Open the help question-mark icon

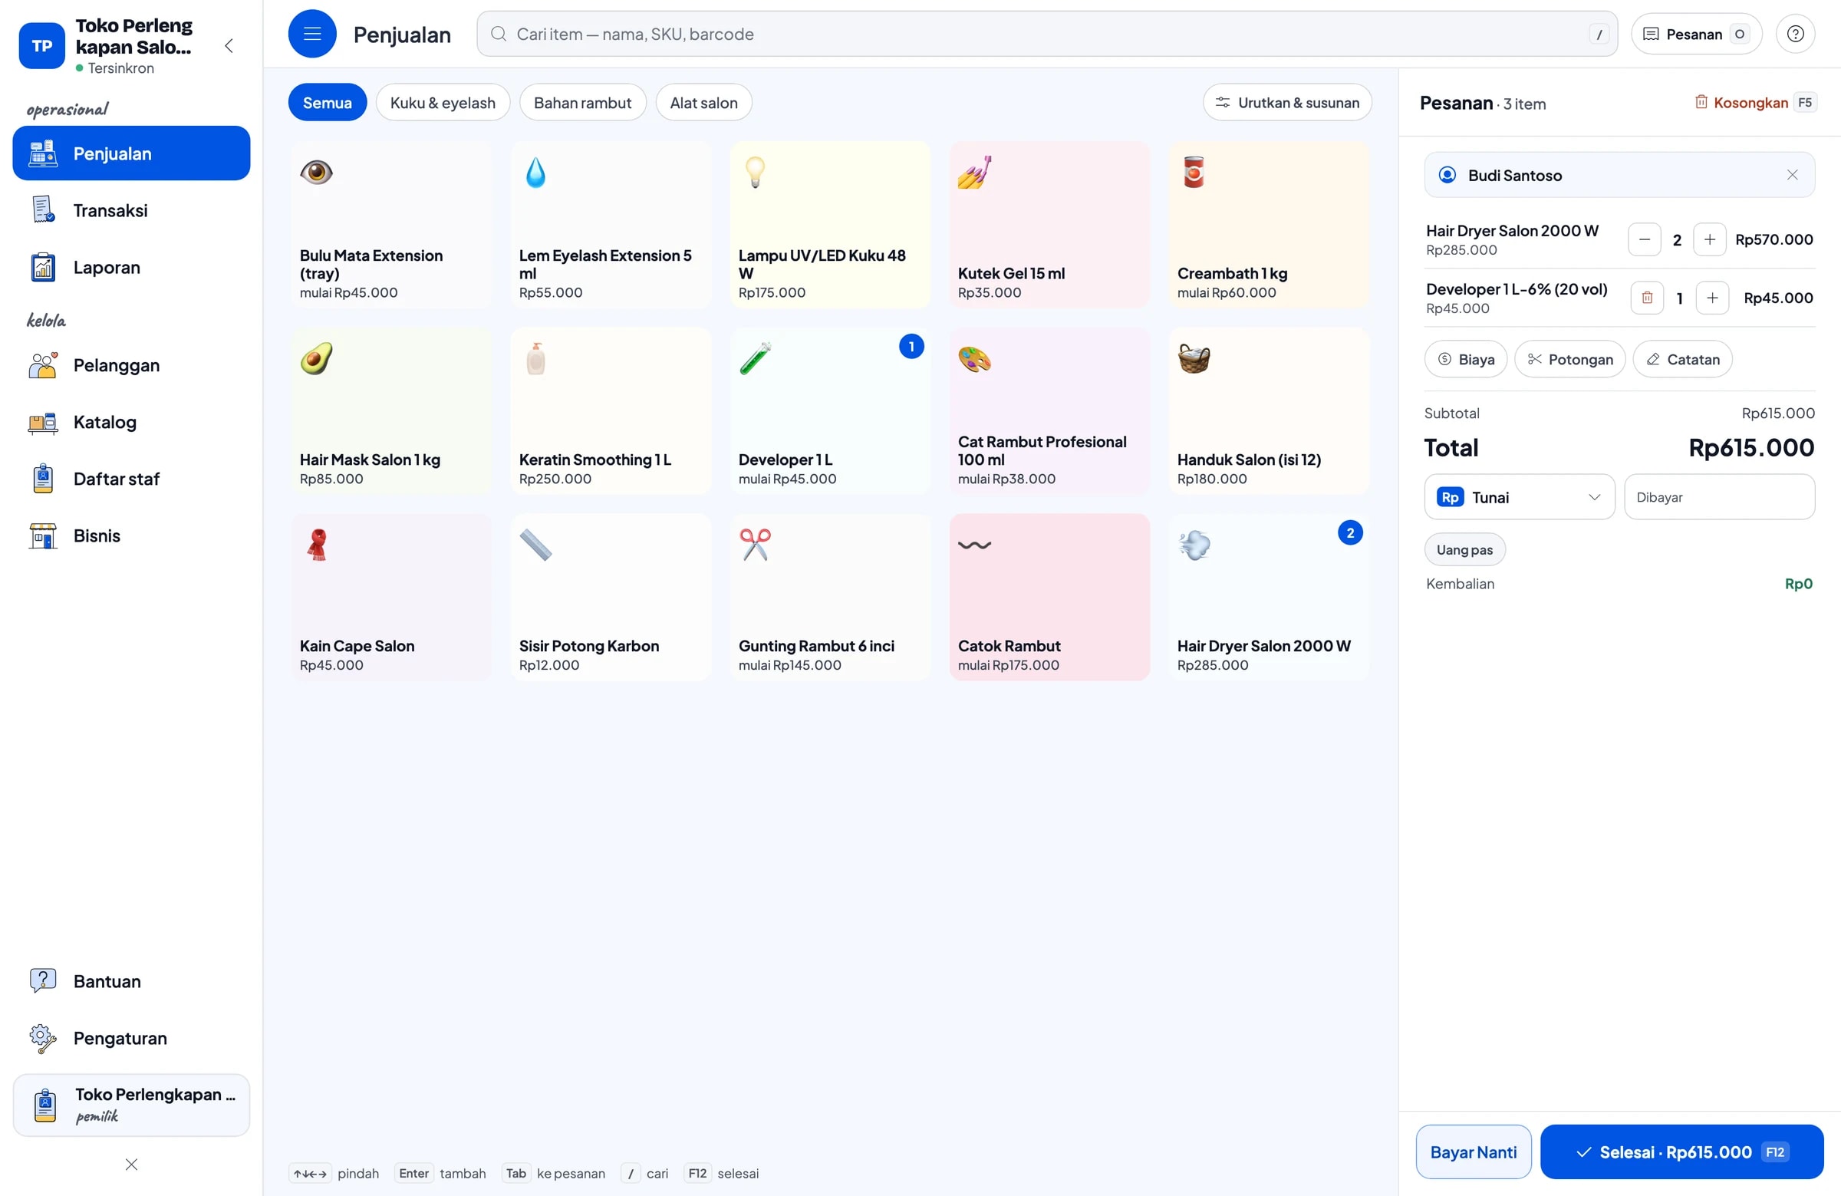1794,34
